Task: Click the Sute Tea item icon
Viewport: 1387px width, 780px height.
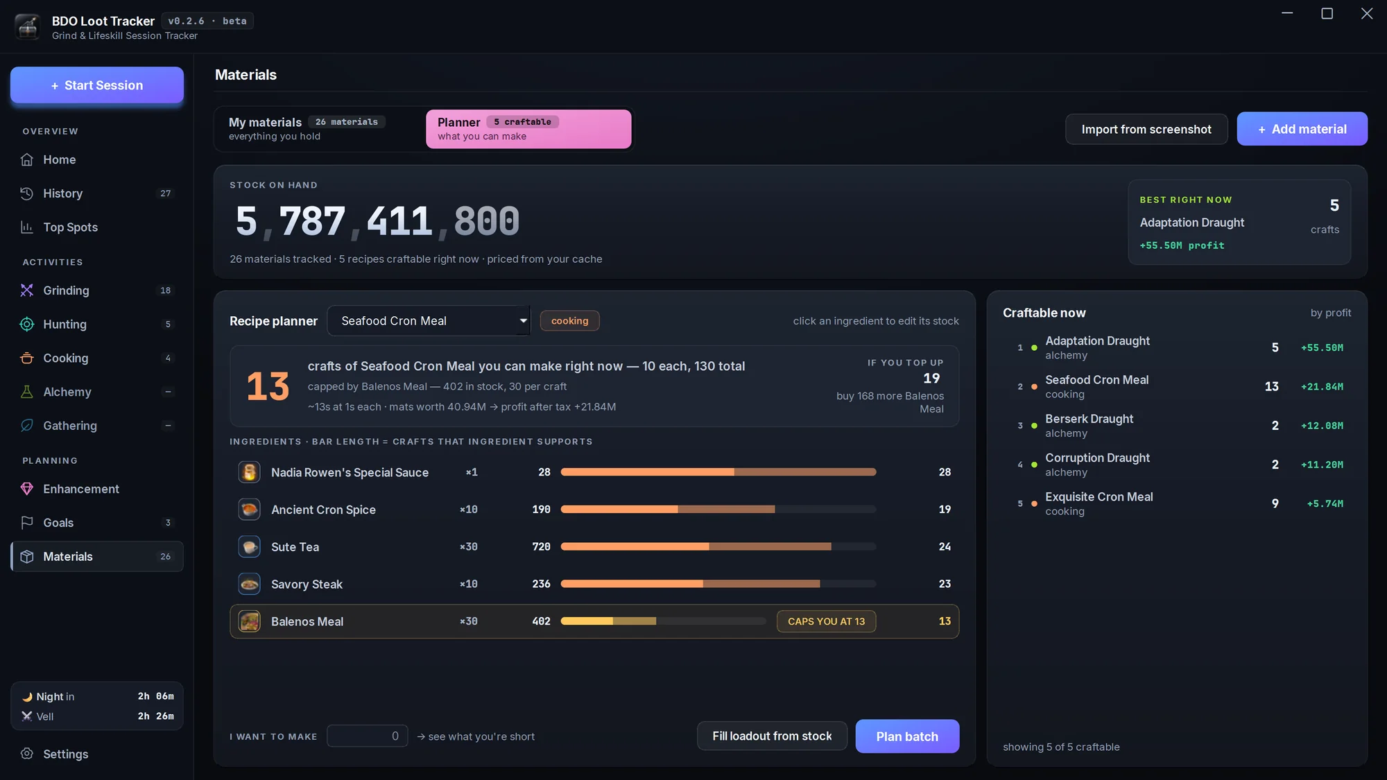Action: pyautogui.click(x=250, y=547)
